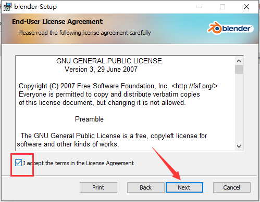Uncheck I accept the terms checkbox
The width and height of the screenshot is (260, 202).
coord(18,163)
